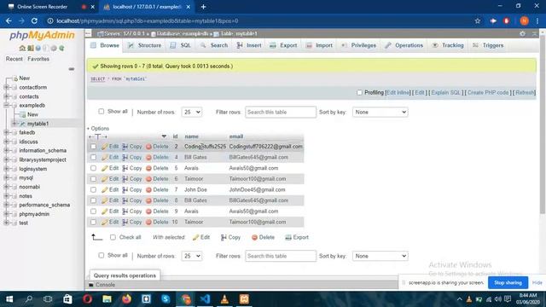Click the Refresh link
This screenshot has width=546, height=307.
coord(525,93)
